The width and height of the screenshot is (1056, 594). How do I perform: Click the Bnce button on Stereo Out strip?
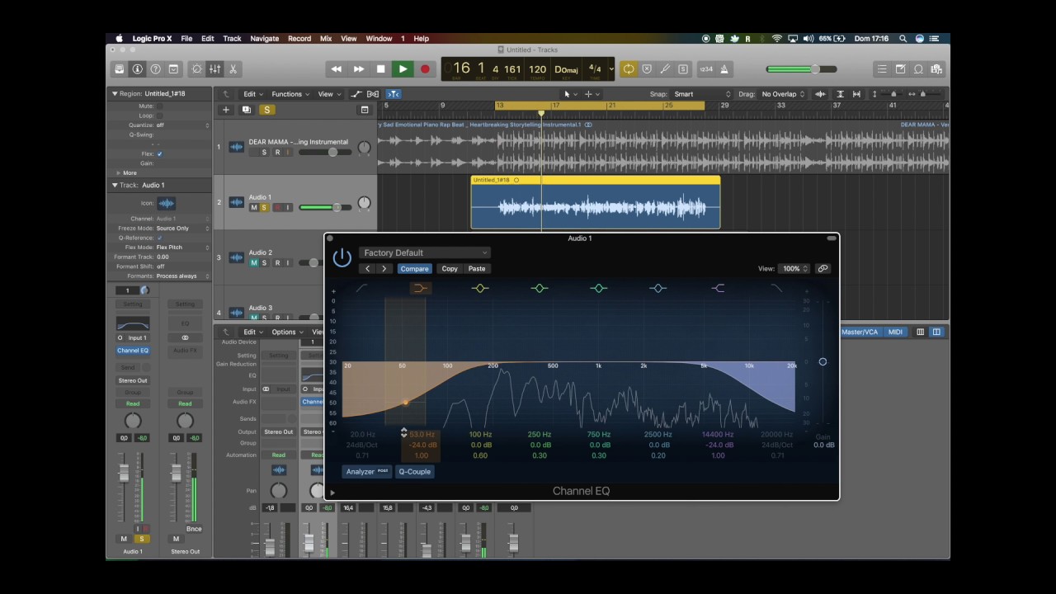click(x=194, y=529)
